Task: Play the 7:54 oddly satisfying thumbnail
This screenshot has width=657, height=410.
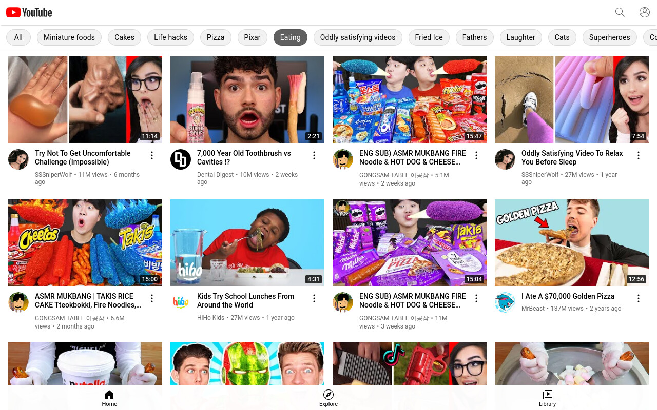Action: pos(572,99)
